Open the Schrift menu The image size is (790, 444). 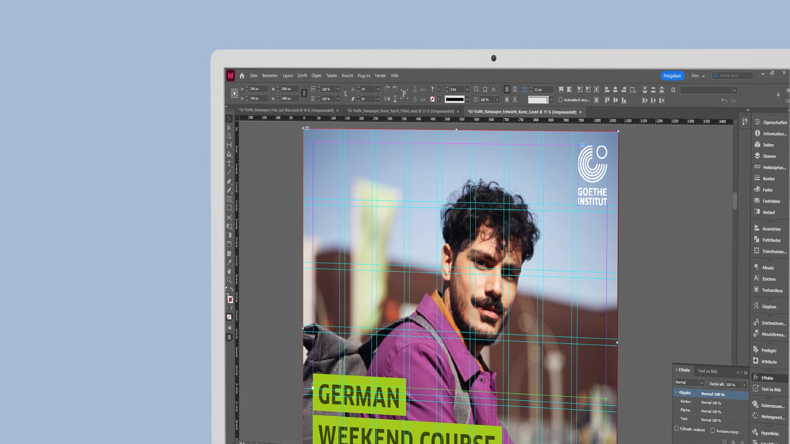click(302, 76)
